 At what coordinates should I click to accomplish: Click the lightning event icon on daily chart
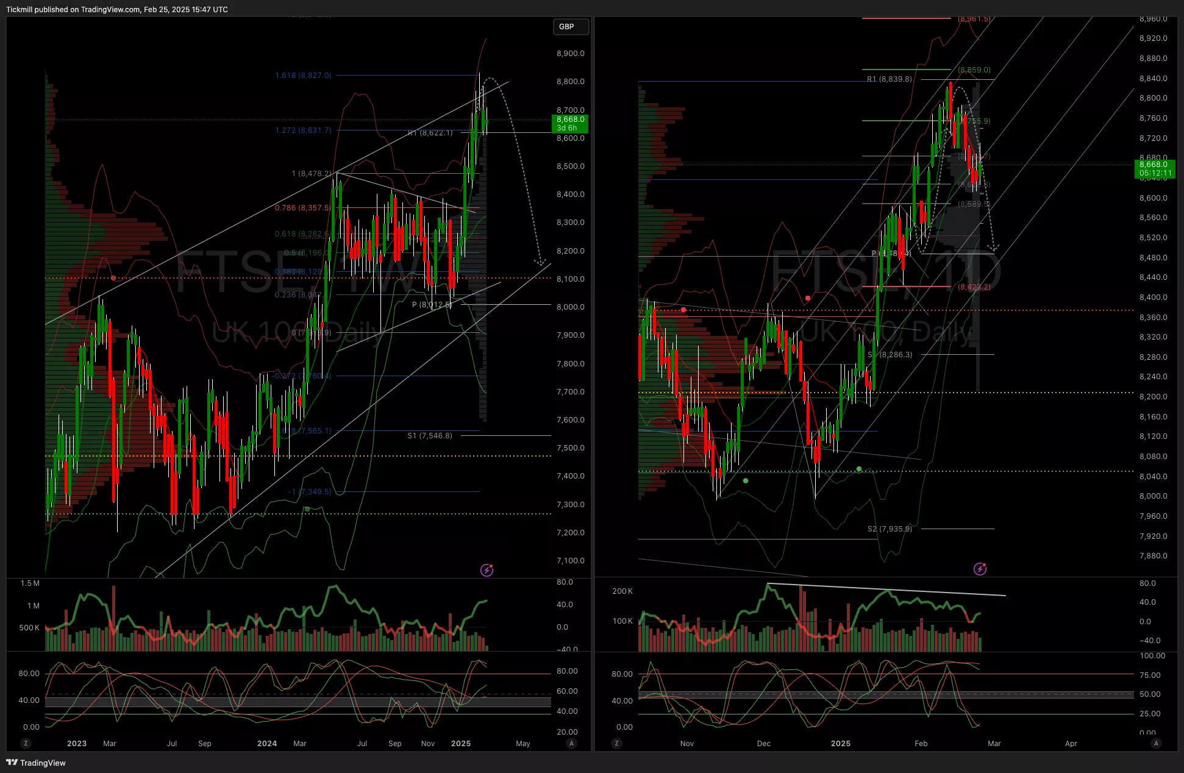(980, 569)
